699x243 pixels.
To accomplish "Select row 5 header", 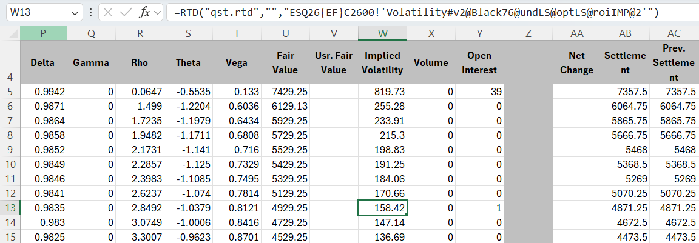I will click(10, 92).
